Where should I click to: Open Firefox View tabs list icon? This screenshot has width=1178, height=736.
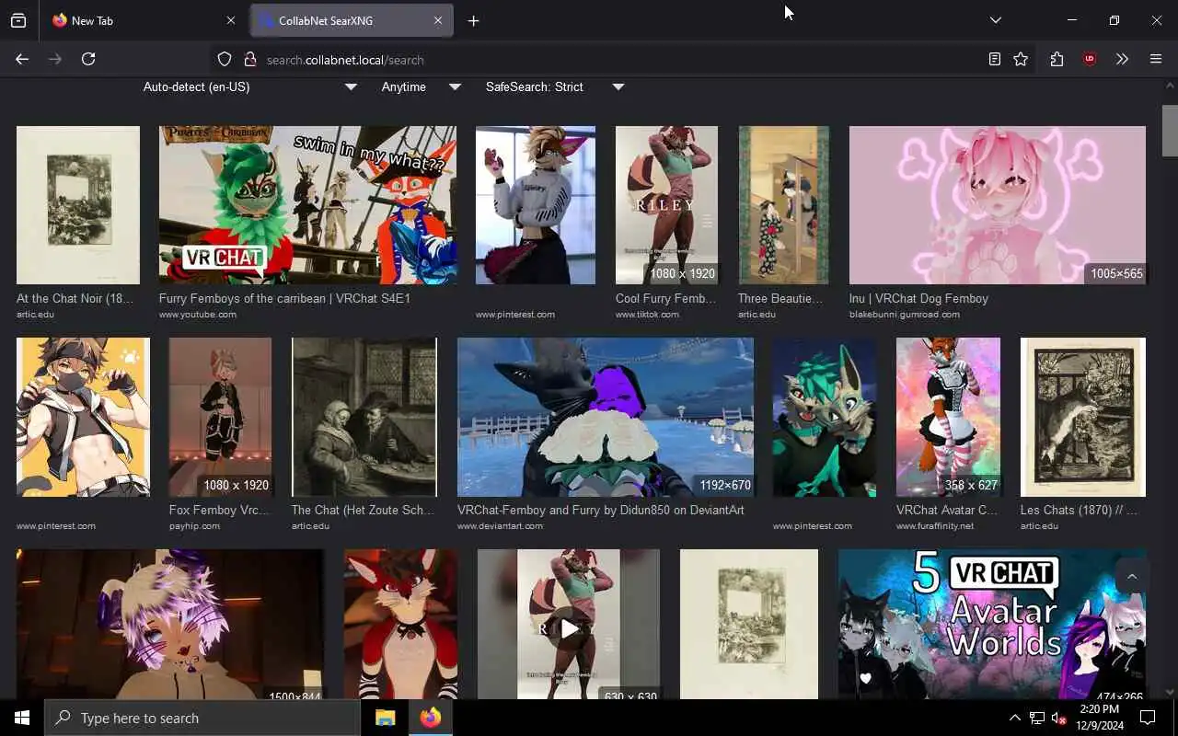tap(18, 20)
